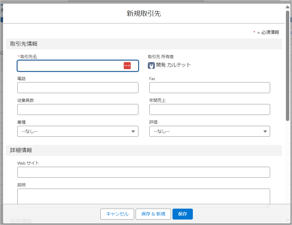This screenshot has height=225, width=292.
Task: Click the 業種 dropdown arrow icon
Action: point(133,132)
